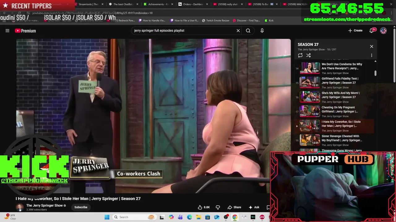396x222 pixels.
Task: Start voice search with microphone icon
Action: coord(262,31)
